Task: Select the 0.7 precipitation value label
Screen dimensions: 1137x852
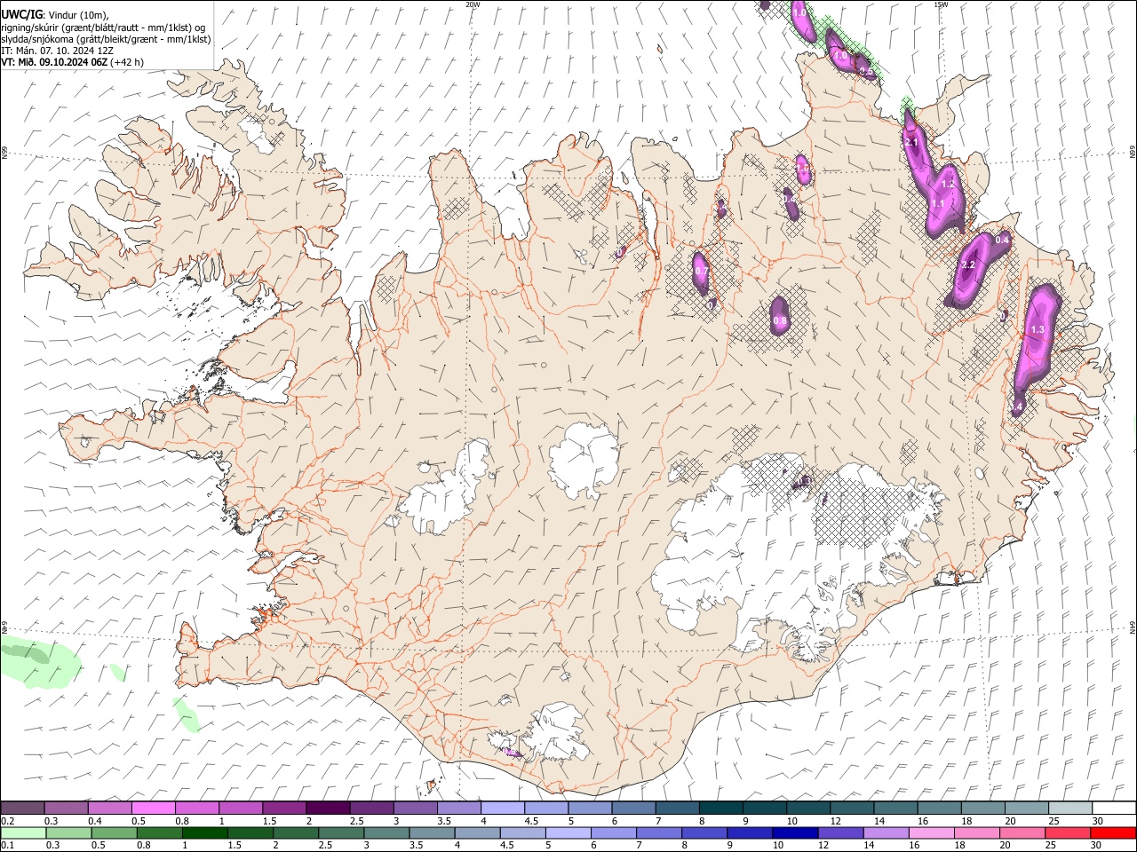Action: 700,271
